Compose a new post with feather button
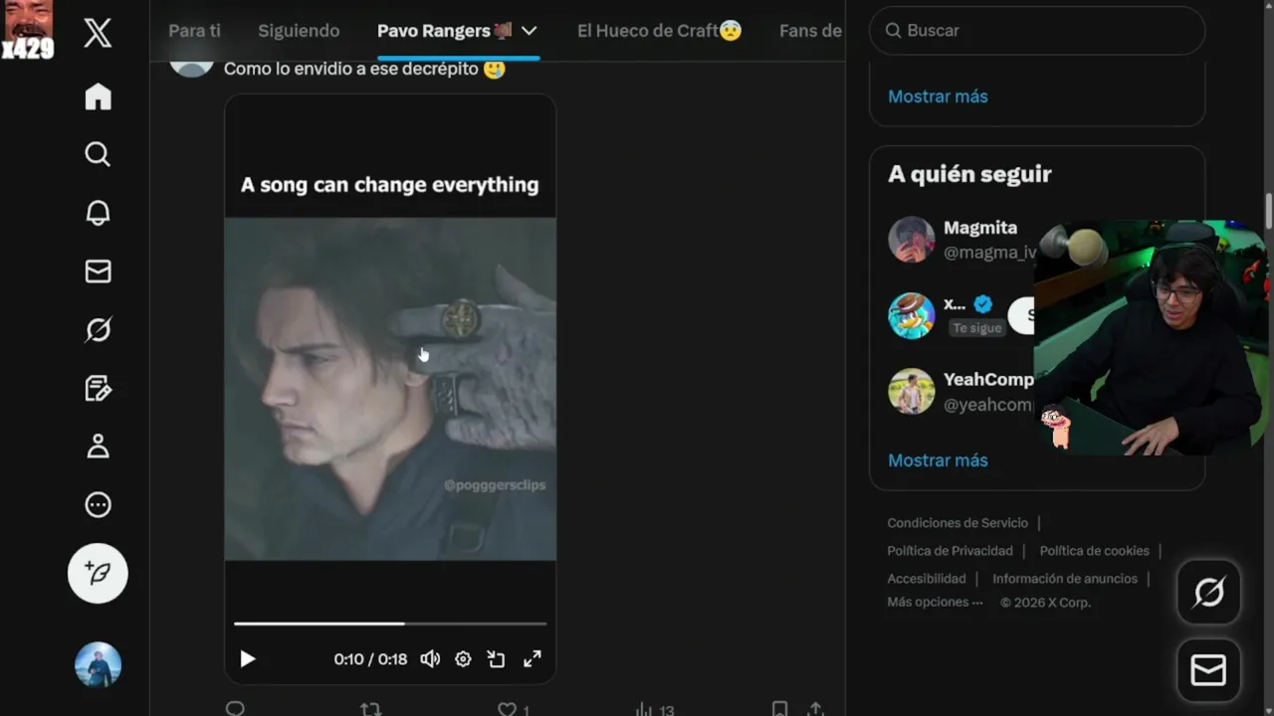Image resolution: width=1274 pixels, height=716 pixels. [x=98, y=573]
